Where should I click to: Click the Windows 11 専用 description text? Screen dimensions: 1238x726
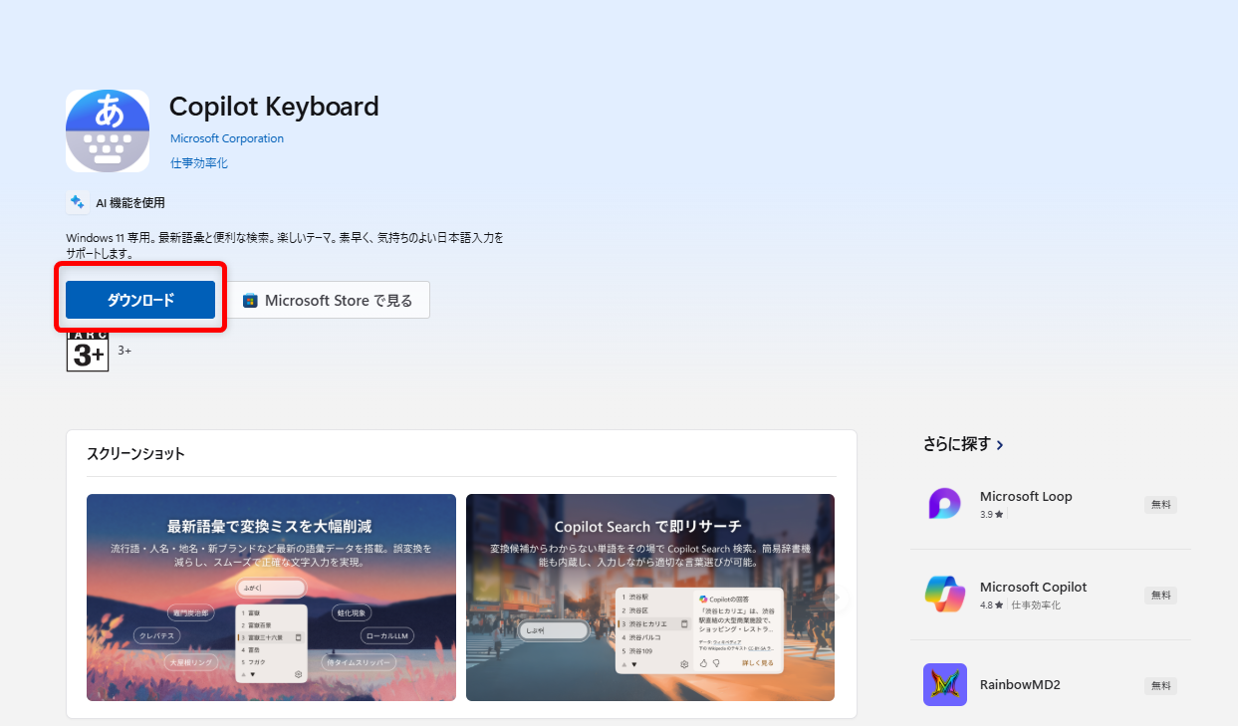tap(285, 246)
